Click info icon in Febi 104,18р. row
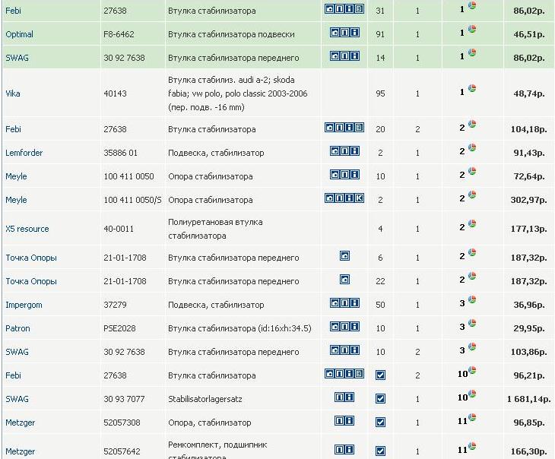 tap(350, 128)
